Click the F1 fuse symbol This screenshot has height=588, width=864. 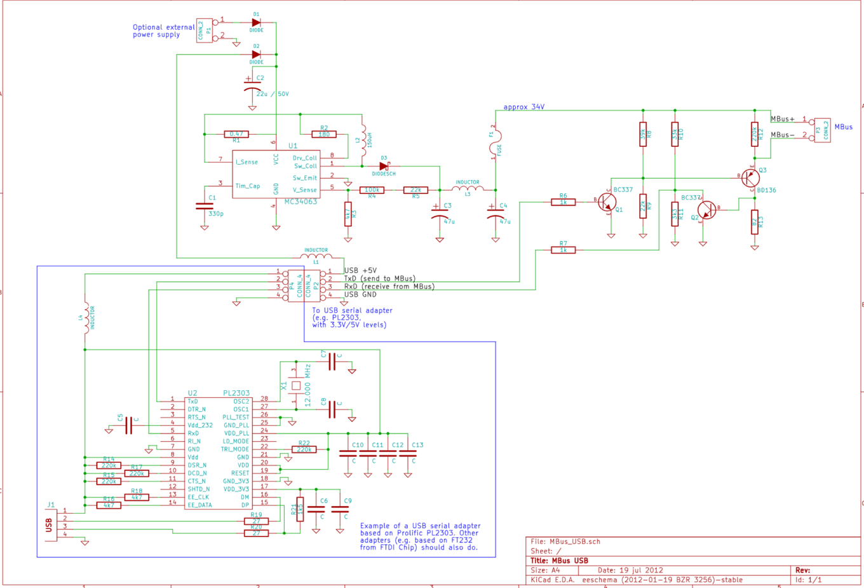point(495,142)
